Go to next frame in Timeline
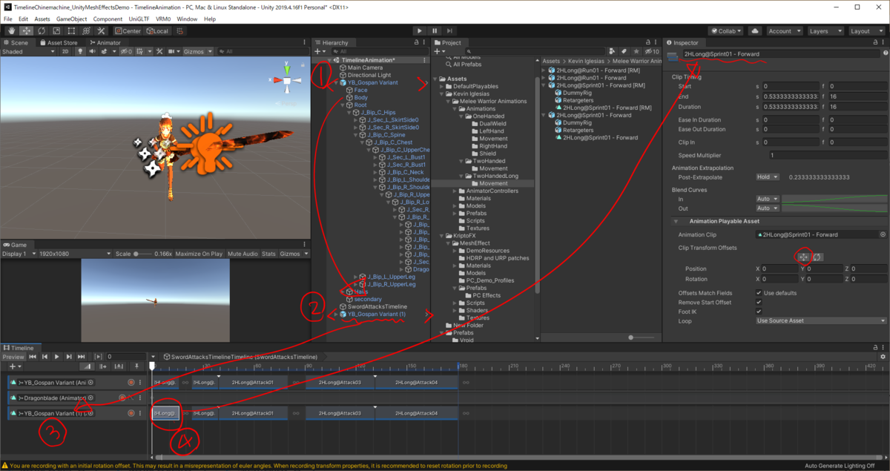The width and height of the screenshot is (890, 471). (68, 357)
